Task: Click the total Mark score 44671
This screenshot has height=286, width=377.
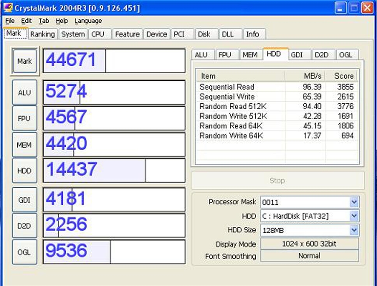Action: click(x=71, y=60)
